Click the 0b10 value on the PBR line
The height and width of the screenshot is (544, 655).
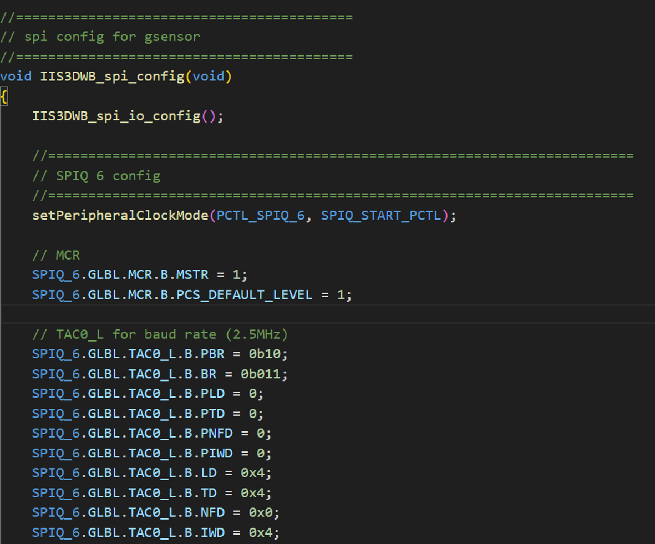[264, 354]
